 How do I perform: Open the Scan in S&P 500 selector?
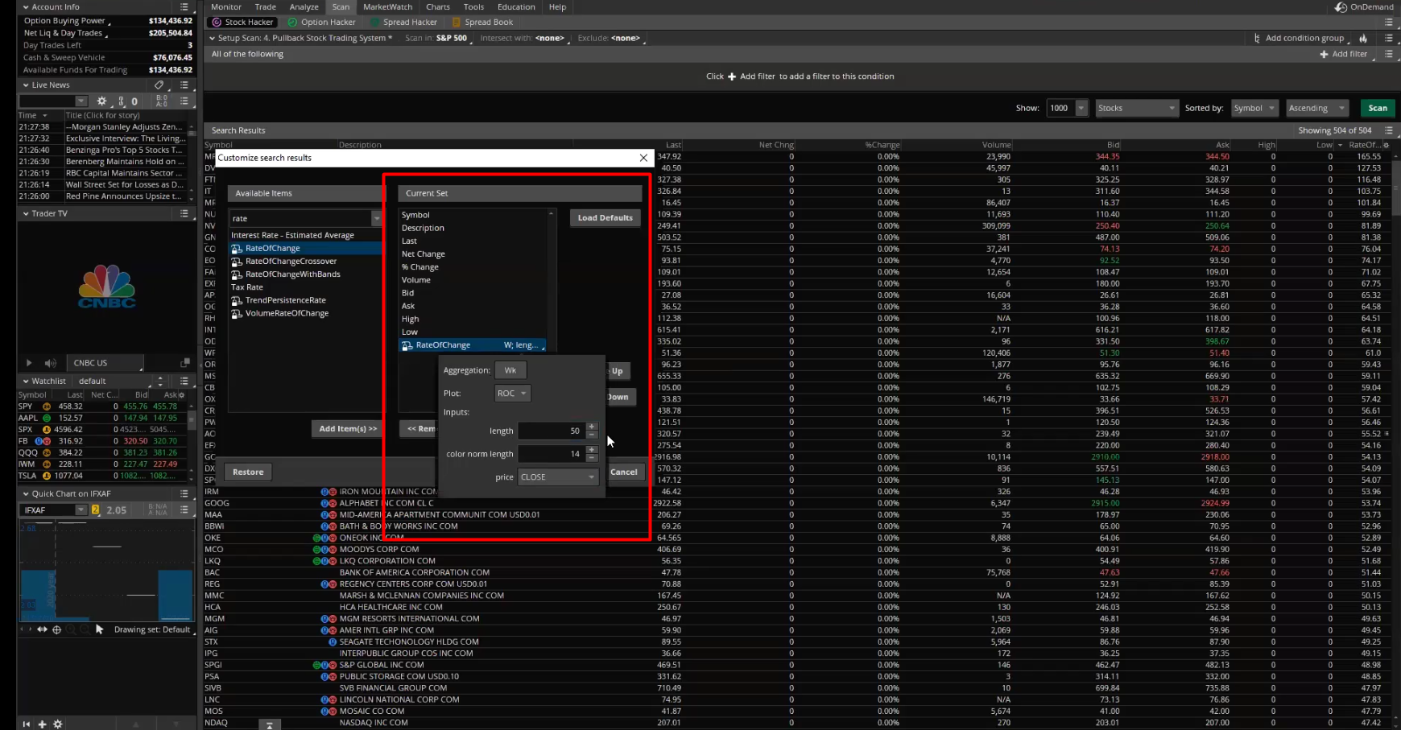(454, 38)
